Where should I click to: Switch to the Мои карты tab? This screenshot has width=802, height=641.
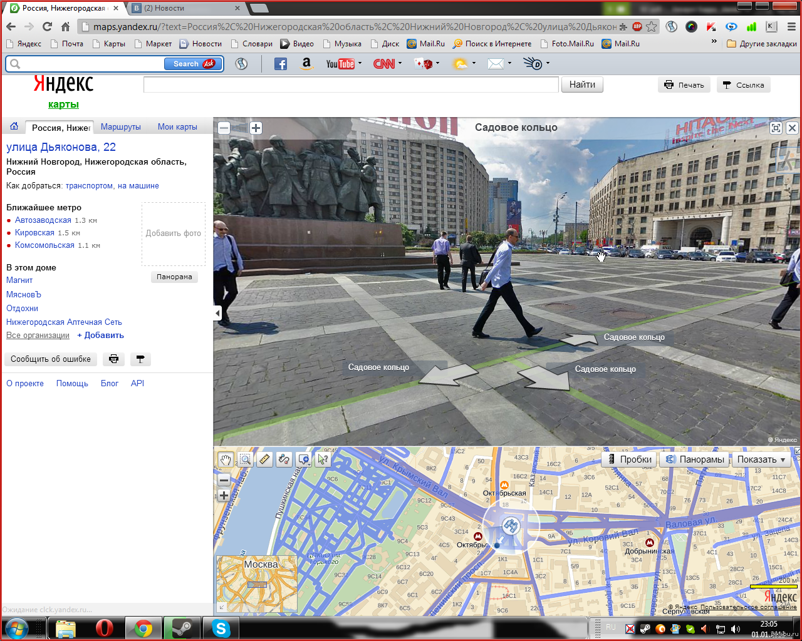(x=177, y=126)
